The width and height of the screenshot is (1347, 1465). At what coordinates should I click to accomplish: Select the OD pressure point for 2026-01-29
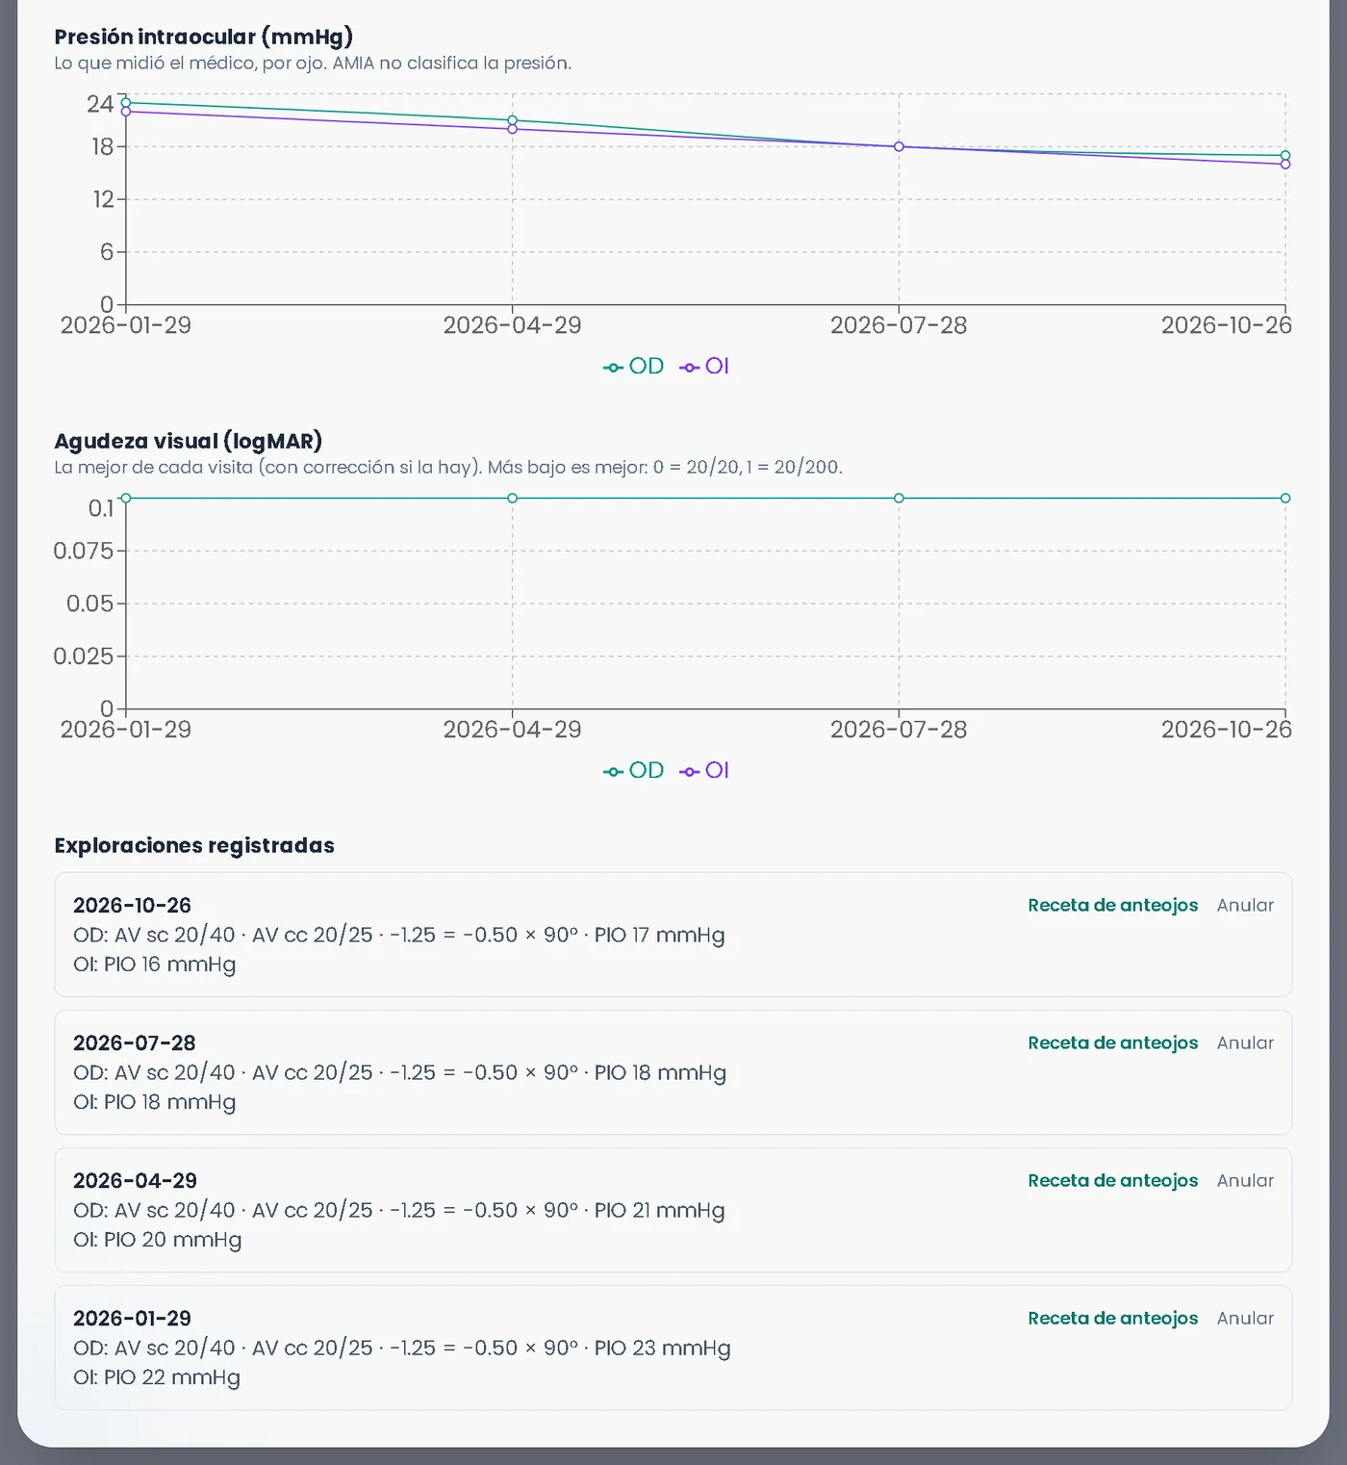(126, 103)
